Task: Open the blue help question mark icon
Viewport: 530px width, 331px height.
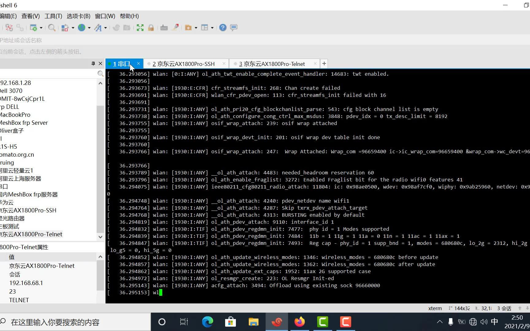Action: point(223,28)
